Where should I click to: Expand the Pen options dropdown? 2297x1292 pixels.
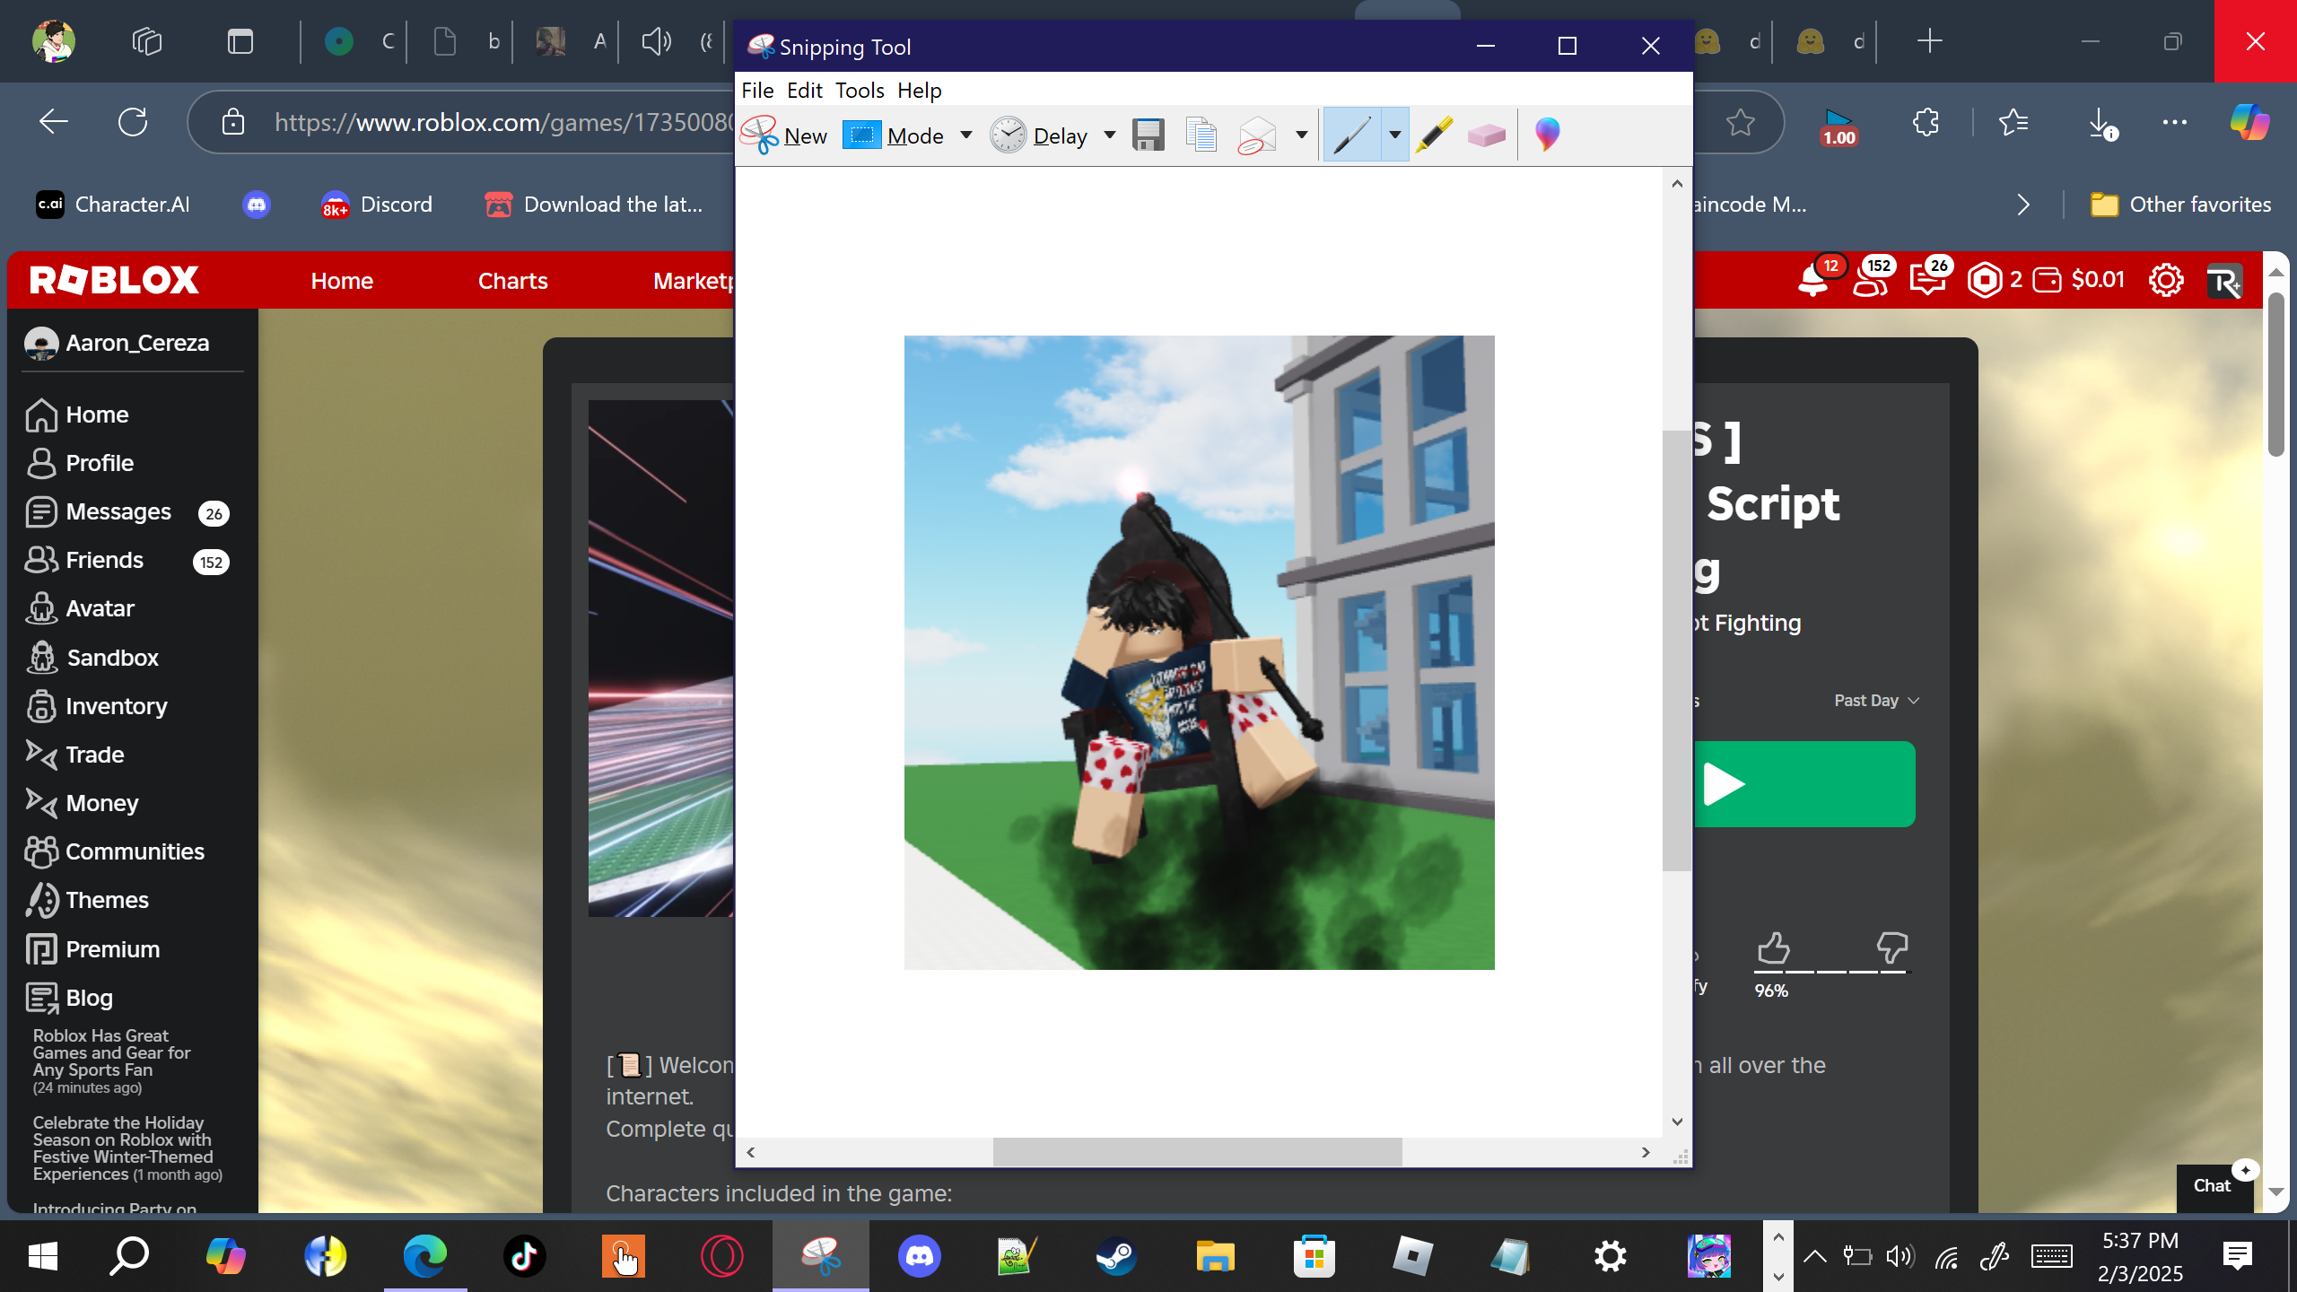click(x=1395, y=135)
